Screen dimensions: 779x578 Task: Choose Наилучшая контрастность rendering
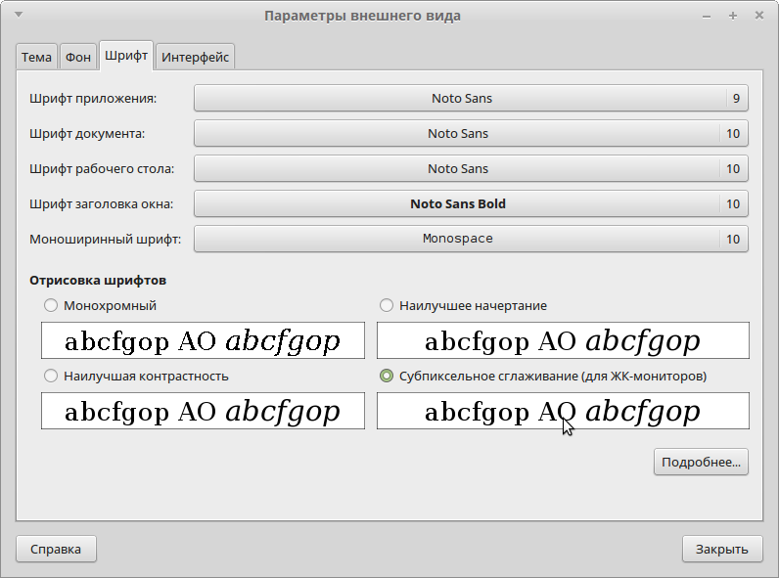tap(51, 376)
